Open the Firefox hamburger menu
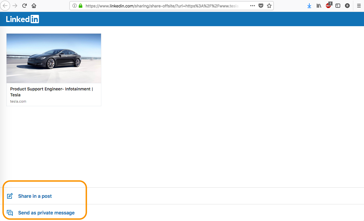This screenshot has height=221, width=364. coord(359,6)
